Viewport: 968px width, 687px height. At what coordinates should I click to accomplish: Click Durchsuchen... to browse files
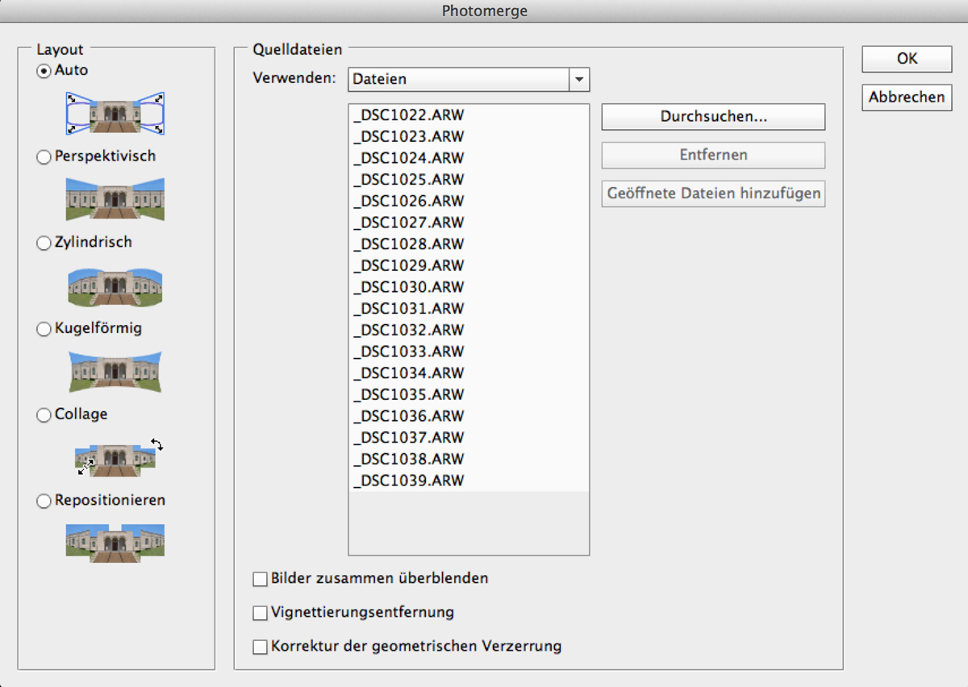click(x=713, y=117)
